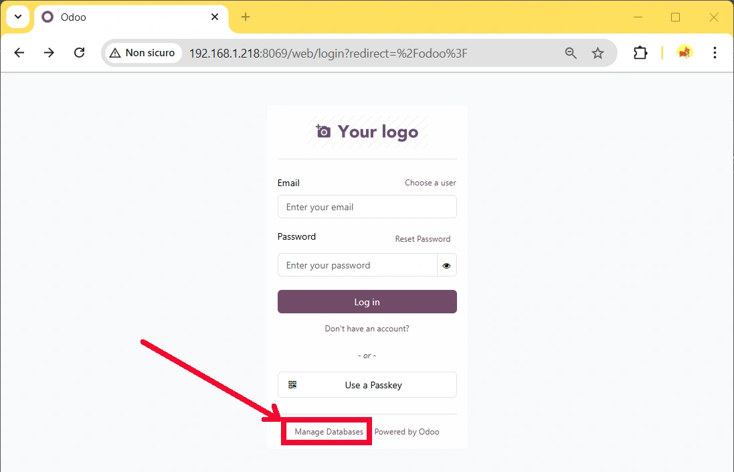Open the extensions puzzle icon
Image resolution: width=734 pixels, height=472 pixels.
point(640,52)
